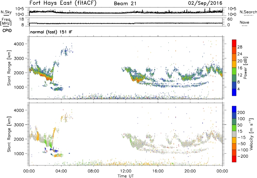Click the '20:00' time tick label
The width and height of the screenshot is (257, 178).
(190, 171)
